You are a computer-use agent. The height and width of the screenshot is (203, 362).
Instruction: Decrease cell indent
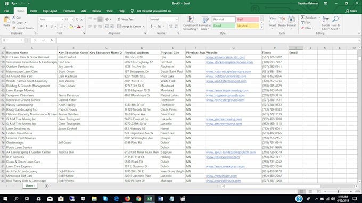[106, 26]
